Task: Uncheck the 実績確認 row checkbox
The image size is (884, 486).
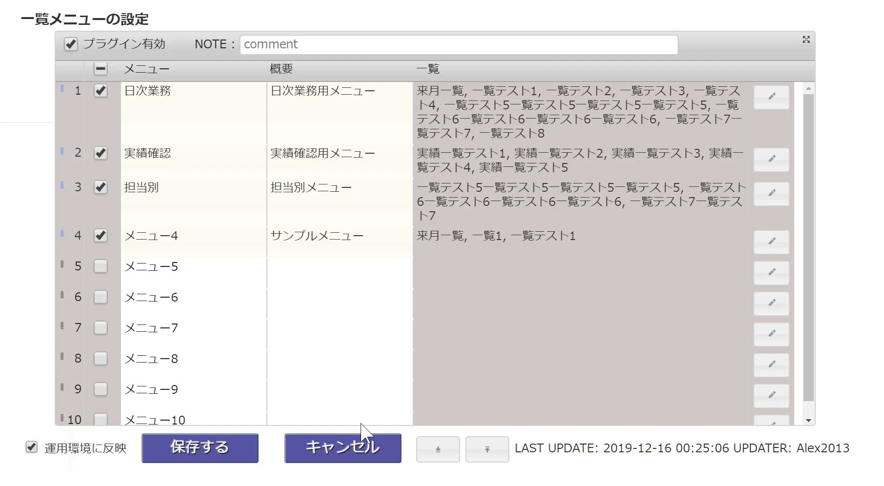Action: 100,153
